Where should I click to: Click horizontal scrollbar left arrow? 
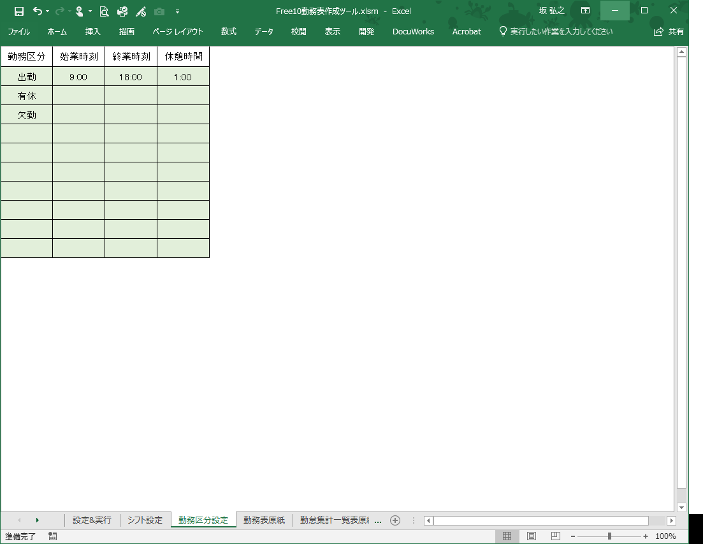click(x=428, y=520)
